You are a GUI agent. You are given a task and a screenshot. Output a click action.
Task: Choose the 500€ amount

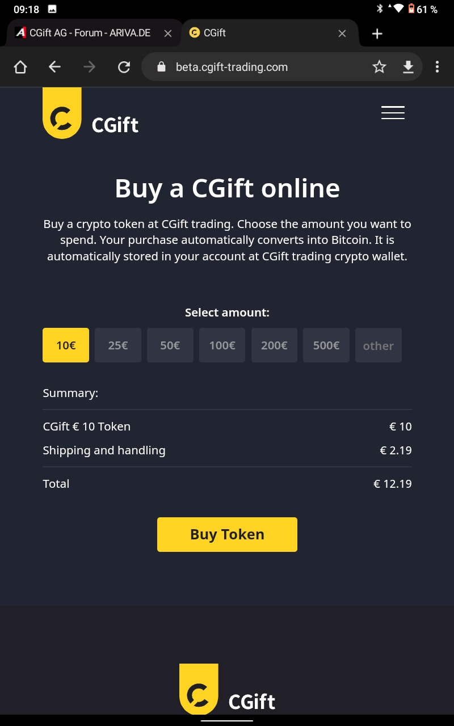click(326, 345)
